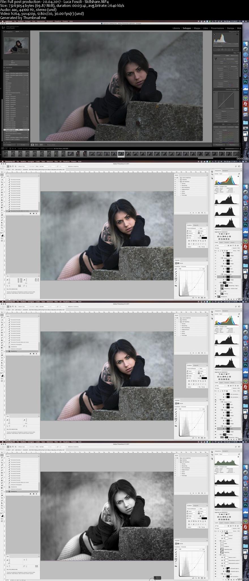Open Impostazioni menu in the Lightroom frame
The height and width of the screenshot is (581, 249).
41,21
